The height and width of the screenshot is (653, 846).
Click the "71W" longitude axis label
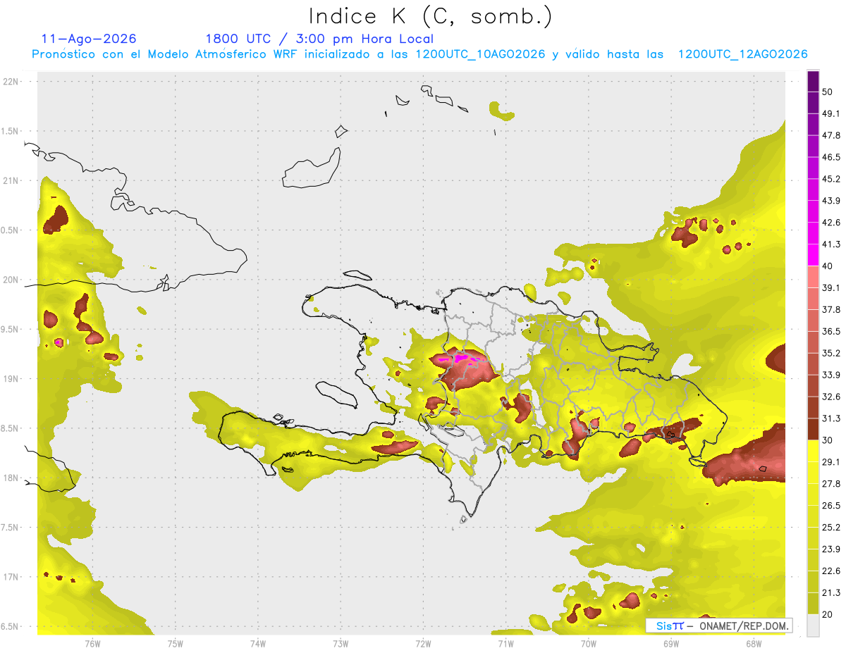(505, 643)
